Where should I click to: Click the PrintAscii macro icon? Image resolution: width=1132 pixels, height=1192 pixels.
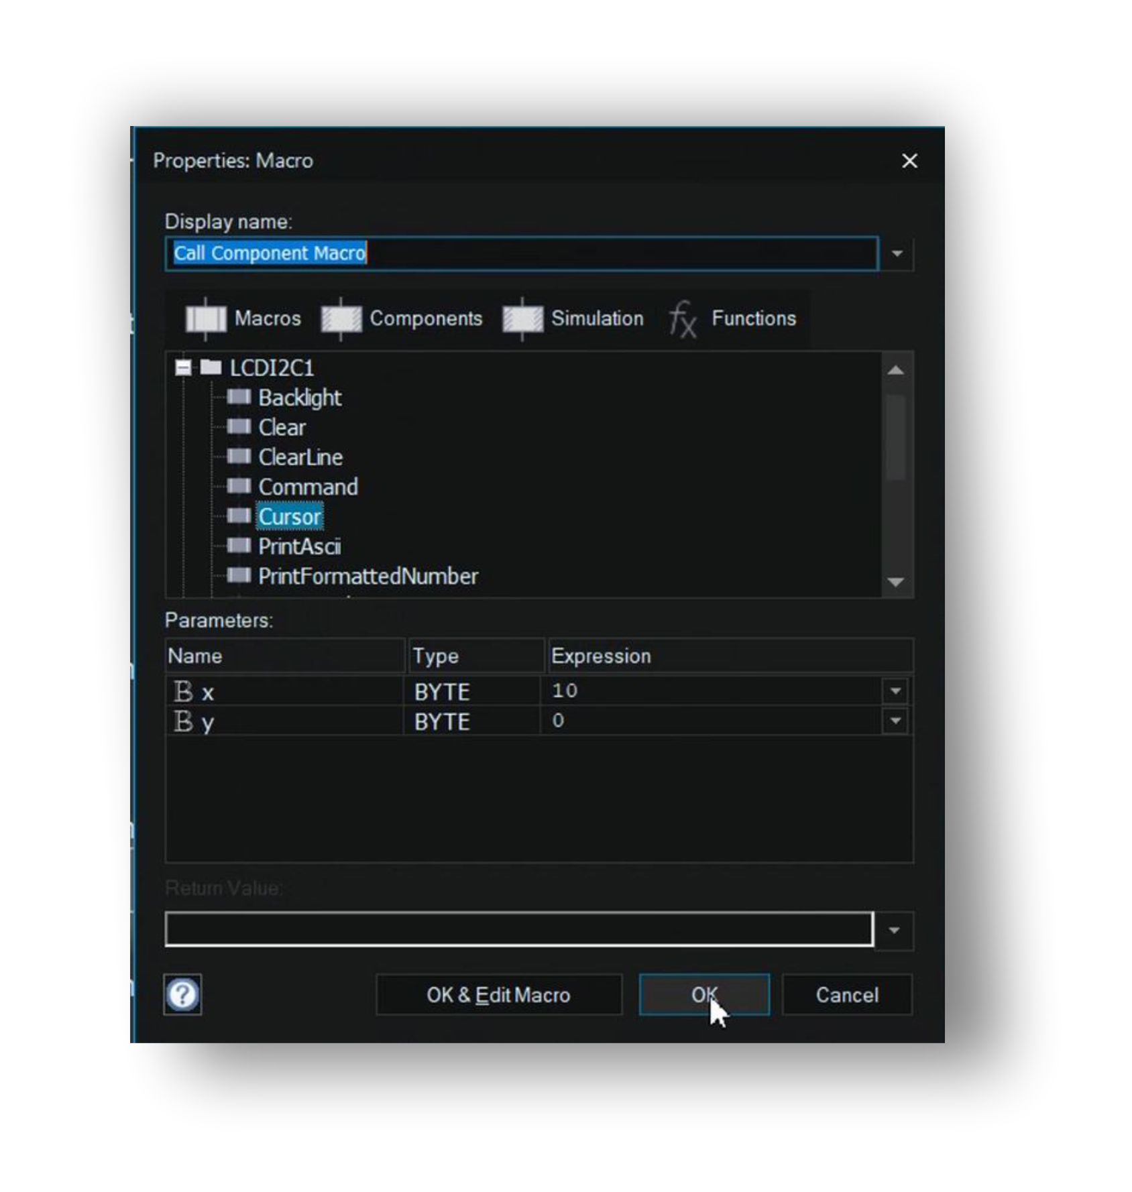click(239, 546)
